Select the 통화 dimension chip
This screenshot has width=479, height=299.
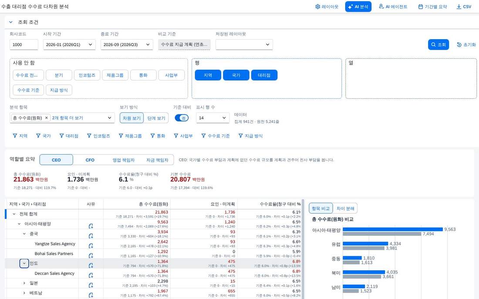tap(143, 75)
